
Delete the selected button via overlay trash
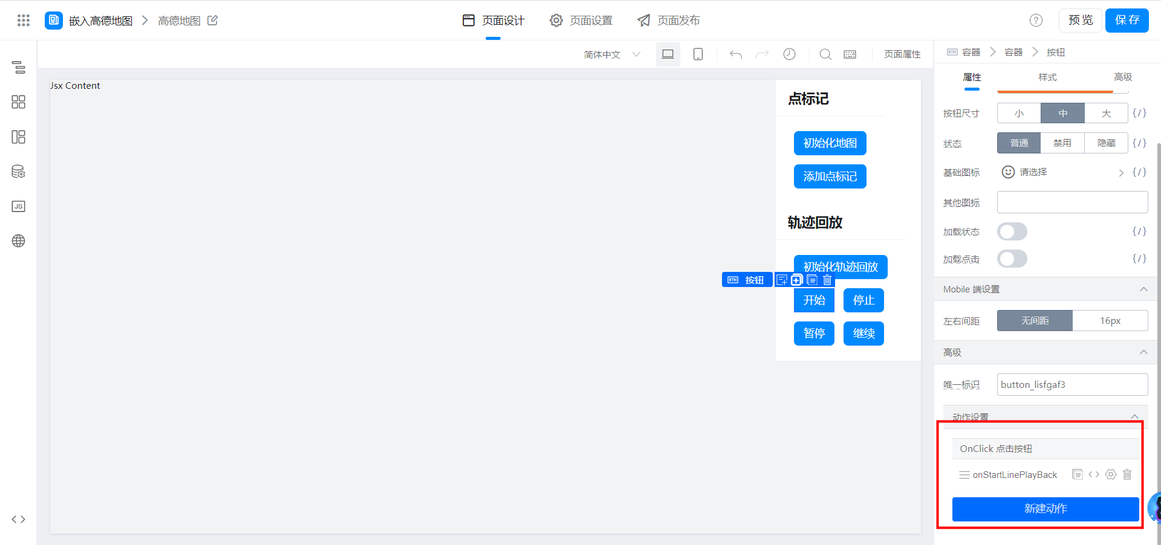click(x=827, y=280)
